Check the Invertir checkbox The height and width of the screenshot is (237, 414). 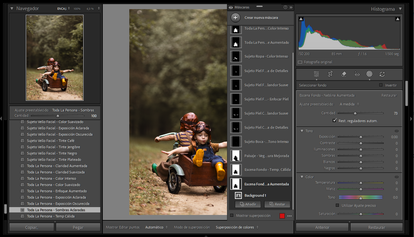(x=381, y=85)
